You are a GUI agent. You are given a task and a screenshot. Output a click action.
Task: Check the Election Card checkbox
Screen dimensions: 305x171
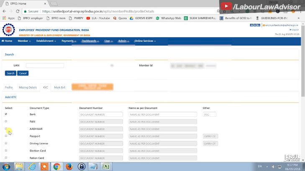click(6, 150)
